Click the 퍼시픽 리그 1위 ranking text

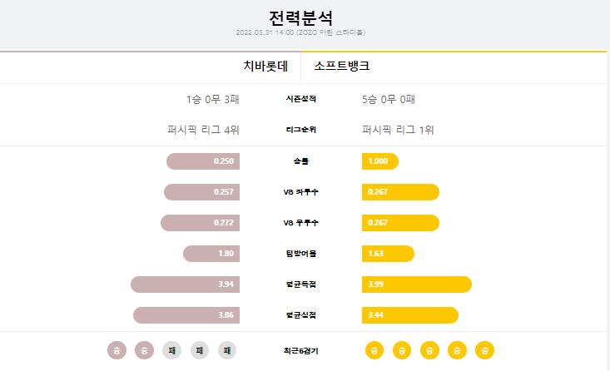click(398, 130)
